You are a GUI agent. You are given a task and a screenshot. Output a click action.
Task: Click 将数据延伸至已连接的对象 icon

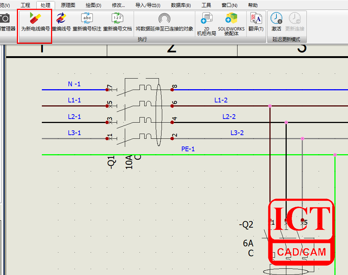point(164,18)
